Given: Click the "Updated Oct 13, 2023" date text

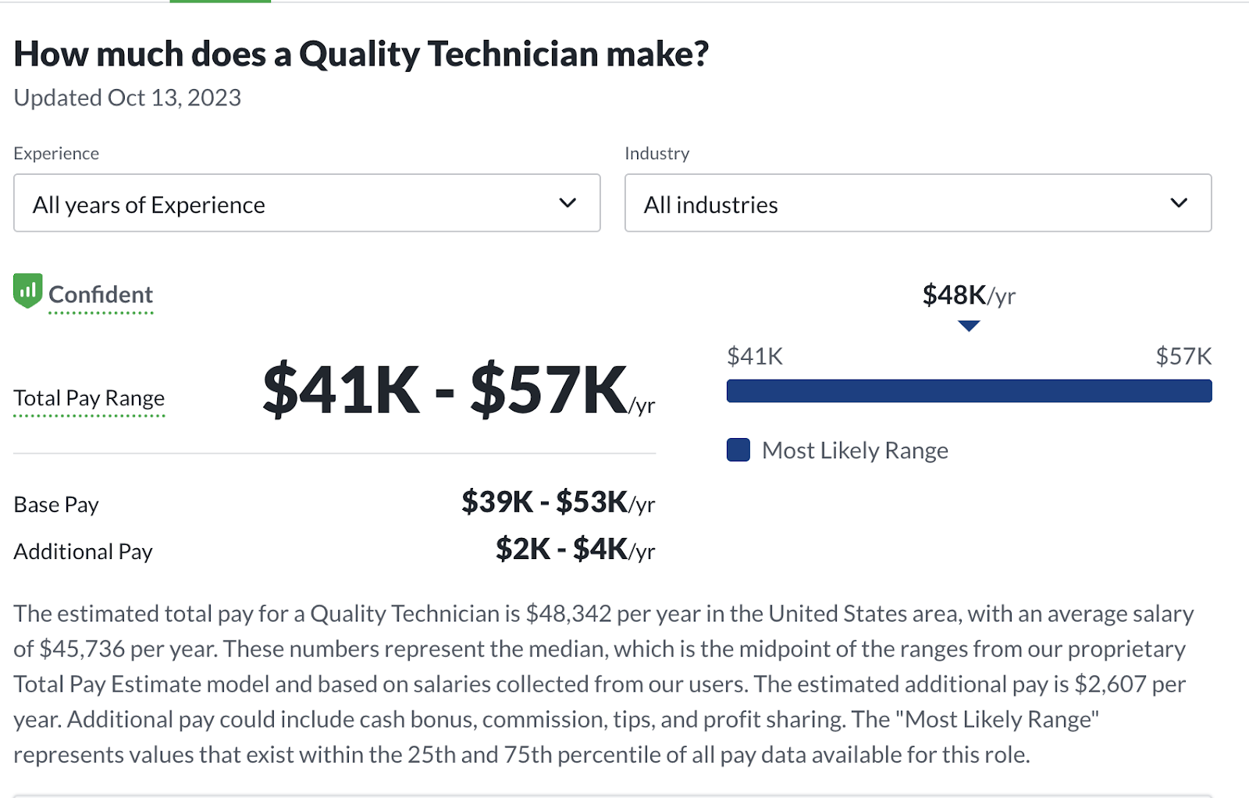Looking at the screenshot, I should (127, 98).
